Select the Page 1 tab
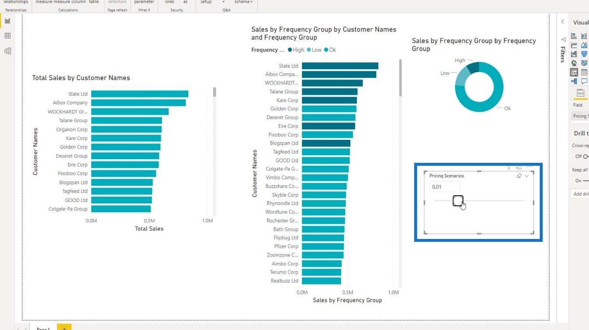Screen dimensions: 589x330 (43, 328)
